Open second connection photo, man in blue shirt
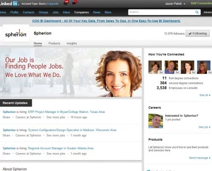Screen dimensions: 212x171 171,67
